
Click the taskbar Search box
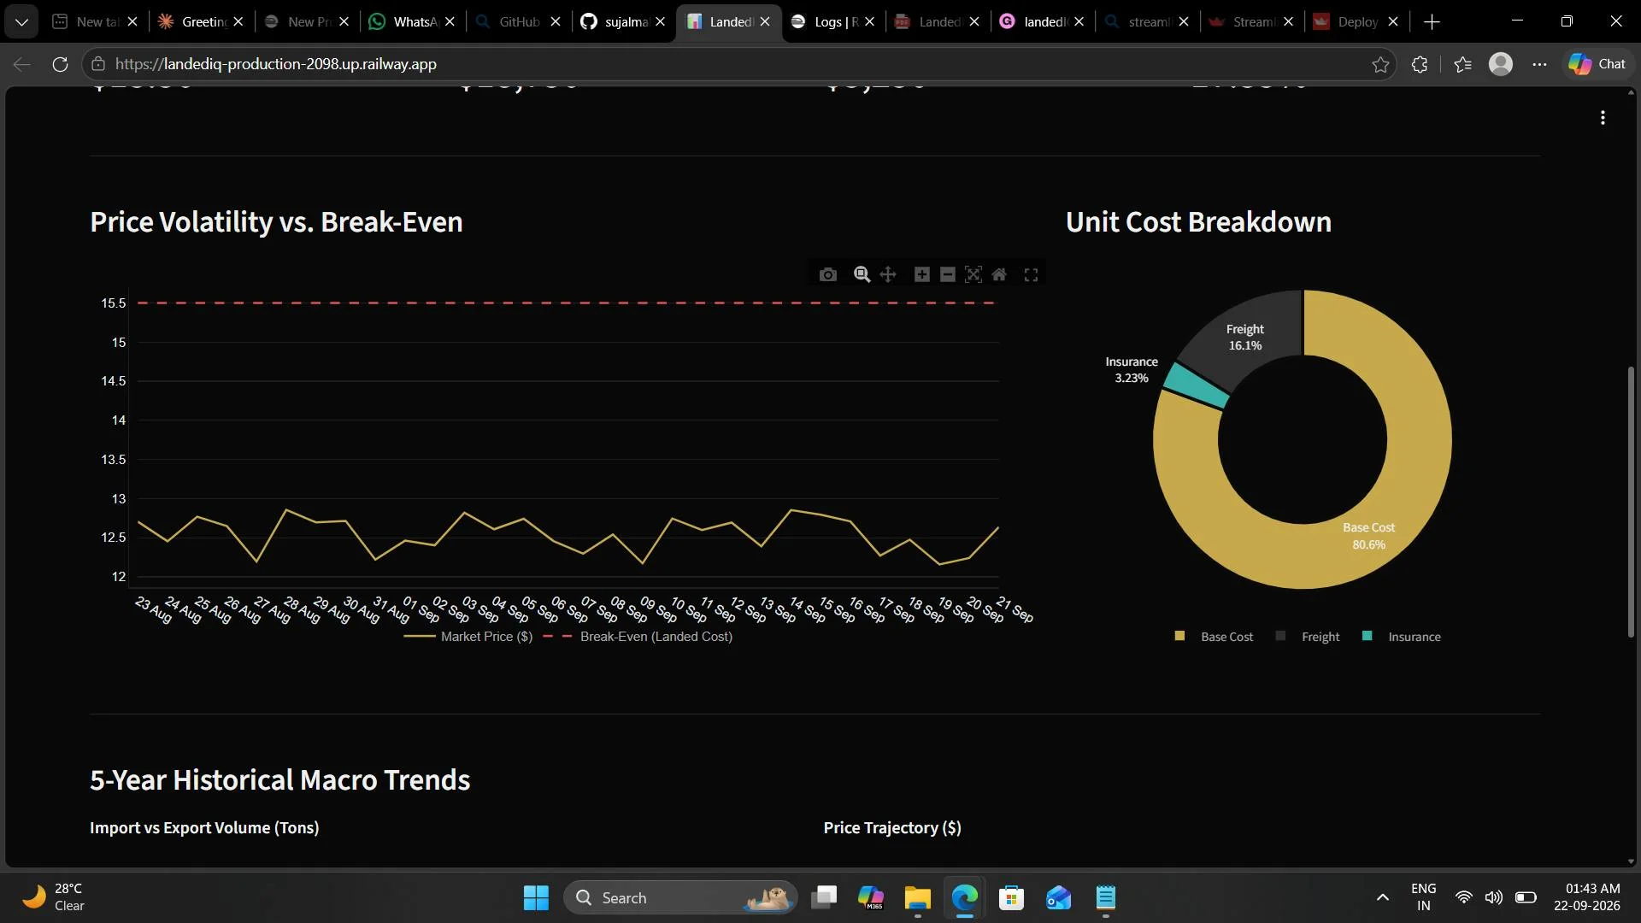(680, 897)
